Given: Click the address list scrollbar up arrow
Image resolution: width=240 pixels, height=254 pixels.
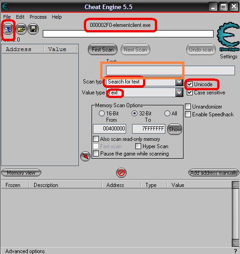Looking at the screenshot, I should pos(235,185).
